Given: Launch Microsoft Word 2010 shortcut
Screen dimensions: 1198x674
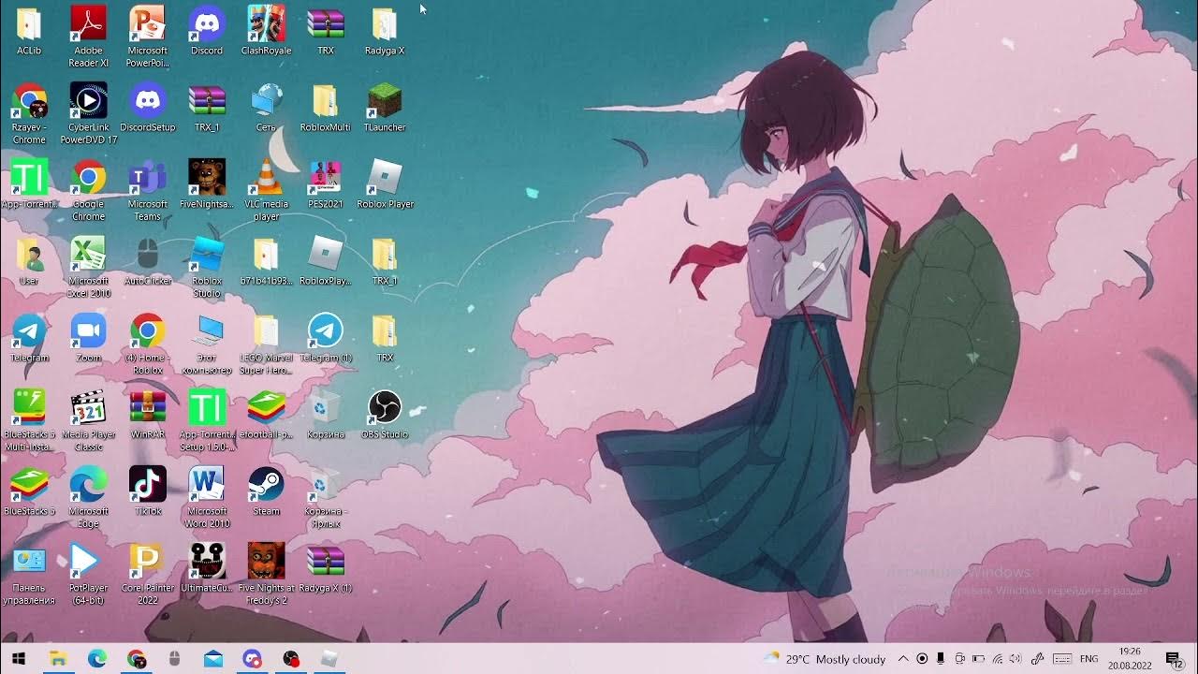Looking at the screenshot, I should (x=207, y=498).
